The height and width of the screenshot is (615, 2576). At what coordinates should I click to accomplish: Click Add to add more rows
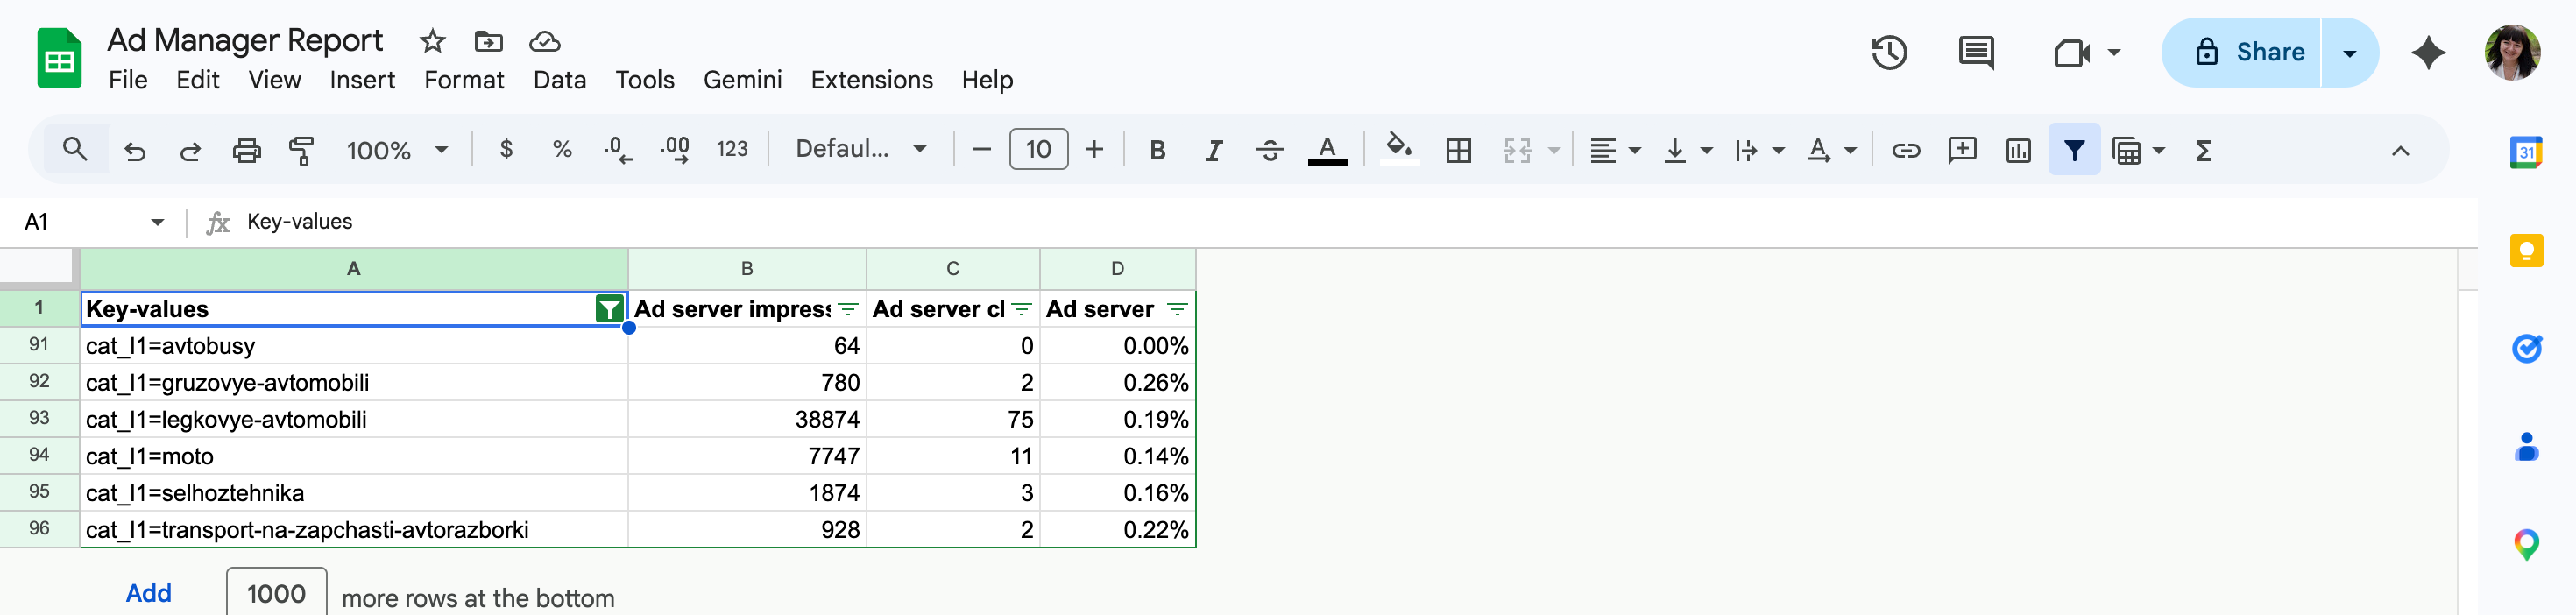coord(148,593)
